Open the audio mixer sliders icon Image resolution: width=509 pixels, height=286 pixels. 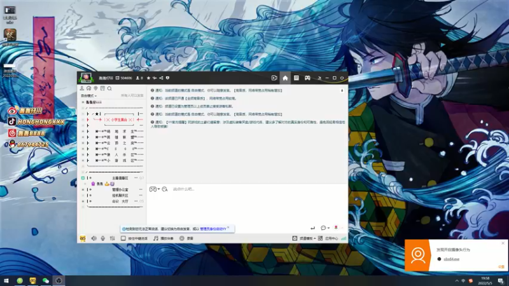click(113, 238)
